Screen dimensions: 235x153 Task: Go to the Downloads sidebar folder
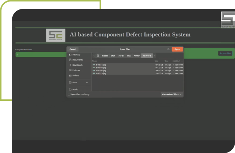tap(77, 65)
